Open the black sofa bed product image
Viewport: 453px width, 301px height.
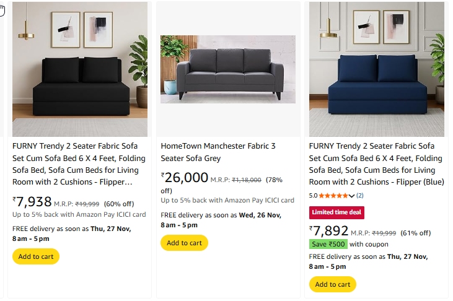coord(80,69)
